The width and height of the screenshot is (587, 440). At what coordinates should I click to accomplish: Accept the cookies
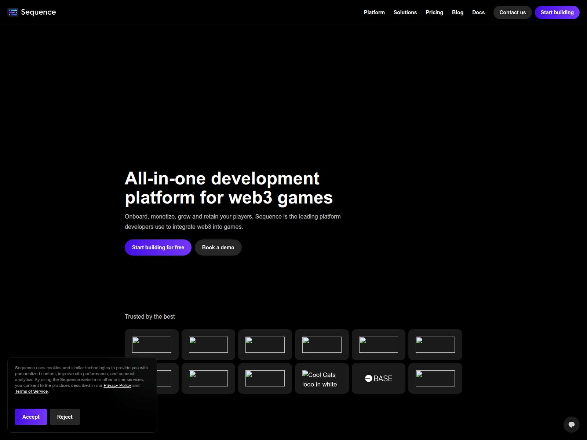(x=31, y=417)
